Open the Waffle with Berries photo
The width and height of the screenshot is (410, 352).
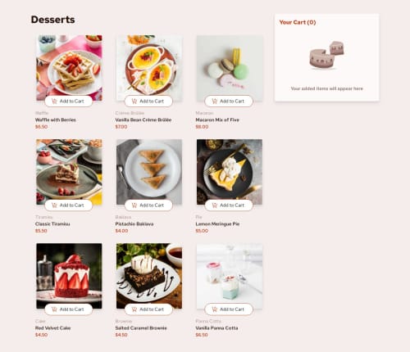pos(69,68)
